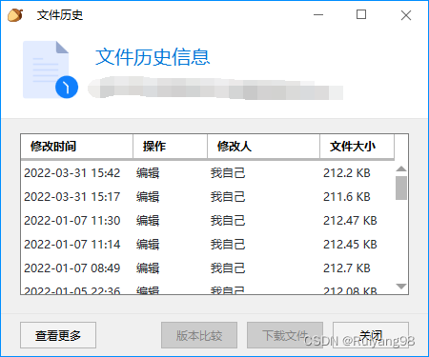Minimize the 文件历史 window
The image size is (429, 357).
[318, 14]
